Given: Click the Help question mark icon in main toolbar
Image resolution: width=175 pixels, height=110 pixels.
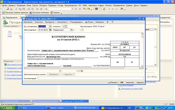Looking at the screenshot, I should point(89,9).
